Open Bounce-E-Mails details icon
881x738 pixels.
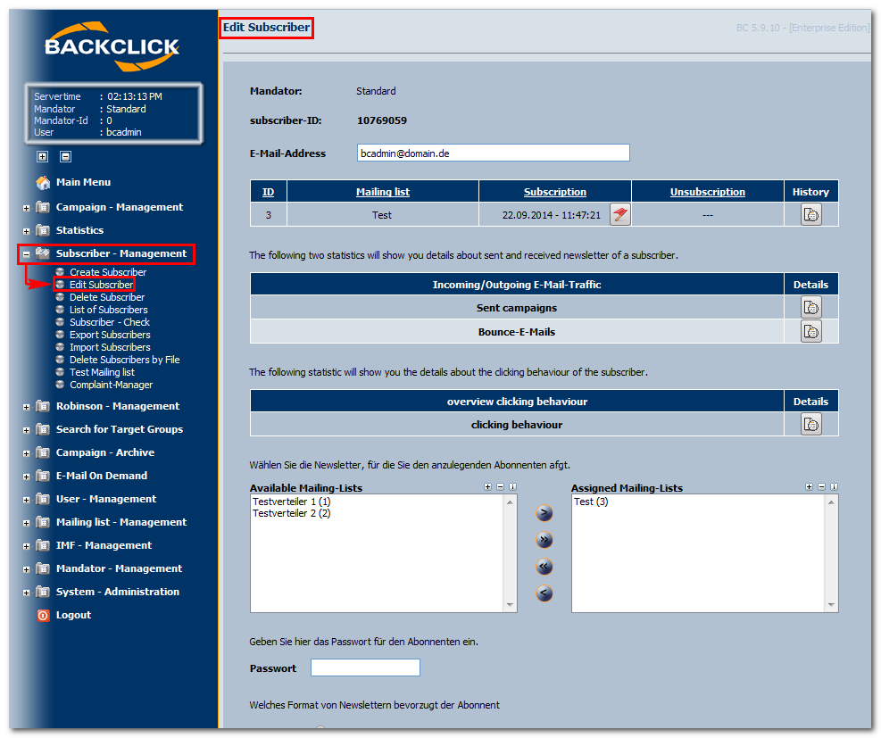[x=810, y=331]
